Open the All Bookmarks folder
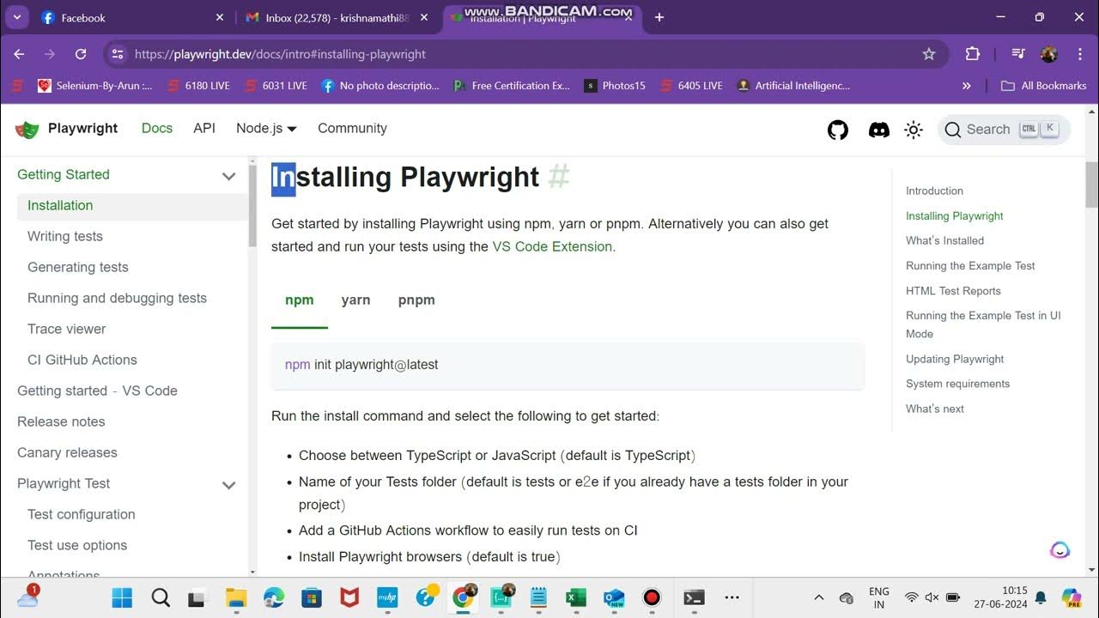This screenshot has width=1099, height=618. point(1044,86)
